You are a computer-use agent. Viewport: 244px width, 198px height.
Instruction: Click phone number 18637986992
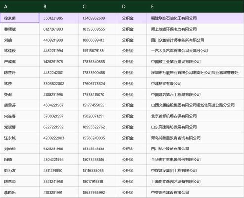click(x=98, y=193)
